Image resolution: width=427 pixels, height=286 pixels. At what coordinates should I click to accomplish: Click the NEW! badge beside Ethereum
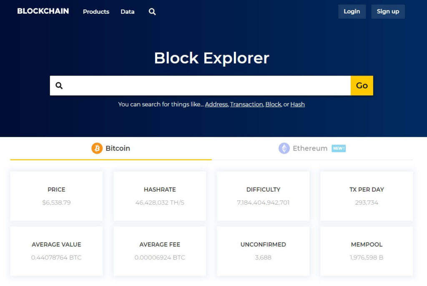pyautogui.click(x=339, y=148)
